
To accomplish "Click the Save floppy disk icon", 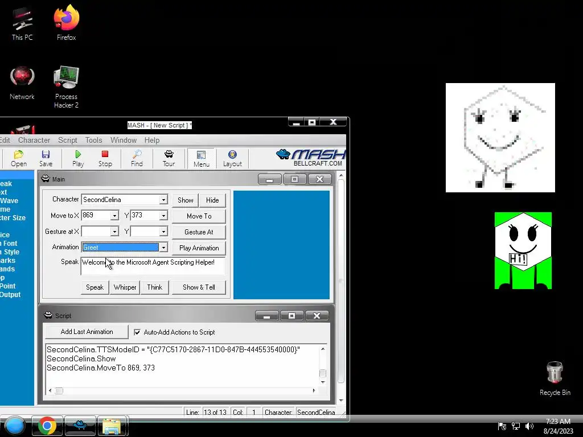I will [46, 158].
